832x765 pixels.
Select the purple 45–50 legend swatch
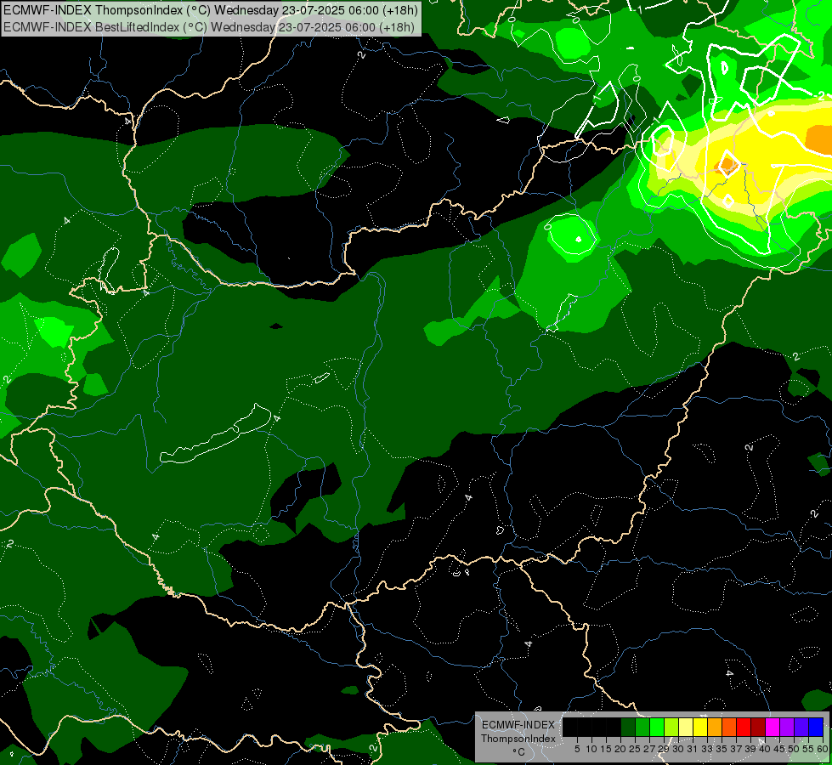(787, 727)
